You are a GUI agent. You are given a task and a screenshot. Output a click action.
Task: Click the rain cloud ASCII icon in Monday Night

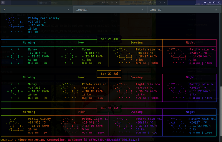point(176,126)
